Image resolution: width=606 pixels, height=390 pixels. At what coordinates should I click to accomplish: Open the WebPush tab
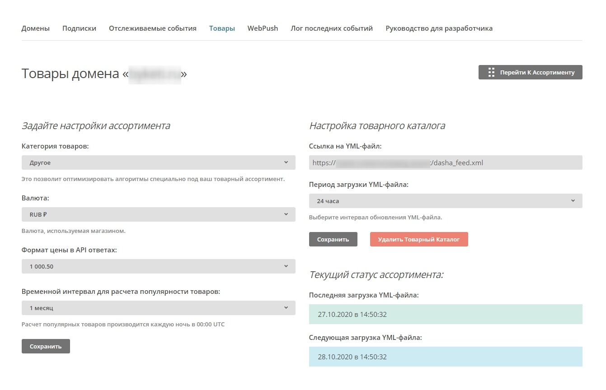coord(263,28)
